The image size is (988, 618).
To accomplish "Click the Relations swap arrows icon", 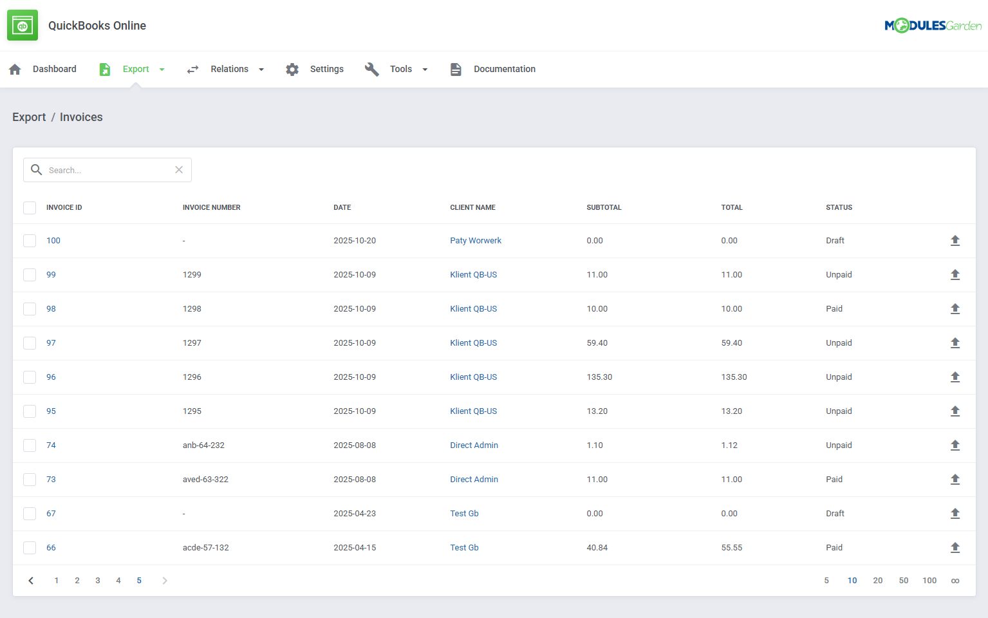I will point(192,70).
